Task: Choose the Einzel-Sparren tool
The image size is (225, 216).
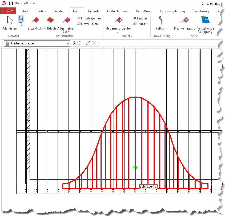Action: 89,18
